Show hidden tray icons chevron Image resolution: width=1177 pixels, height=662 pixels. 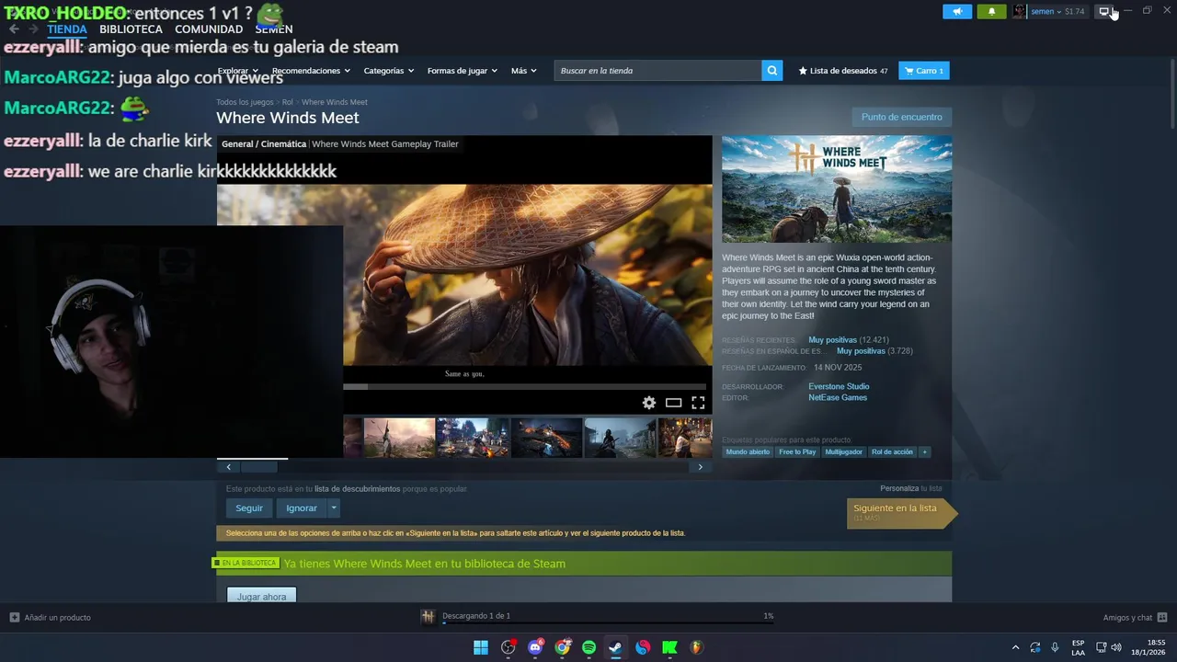click(1015, 647)
